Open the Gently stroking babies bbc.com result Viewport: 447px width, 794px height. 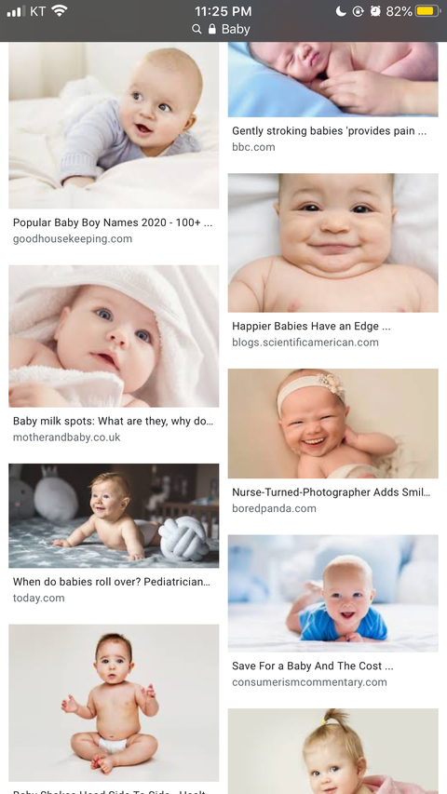coord(329,131)
